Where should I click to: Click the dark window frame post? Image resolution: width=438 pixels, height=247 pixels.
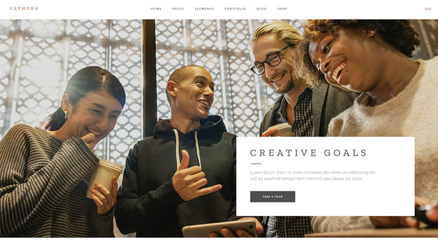click(x=149, y=78)
